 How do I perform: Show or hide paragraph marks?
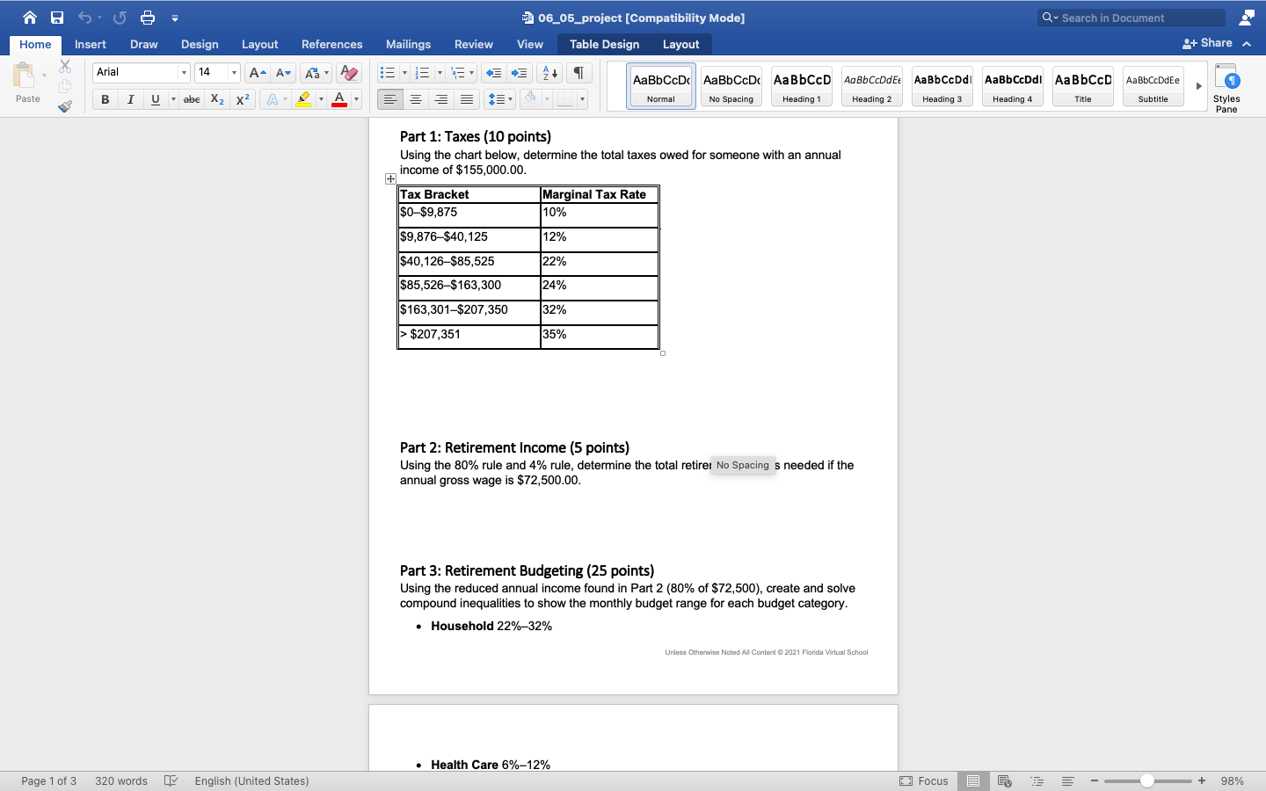point(578,73)
